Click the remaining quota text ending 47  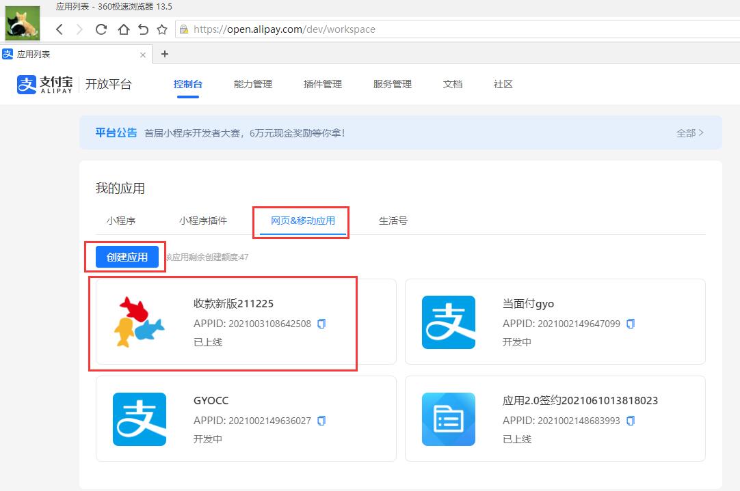(x=207, y=257)
